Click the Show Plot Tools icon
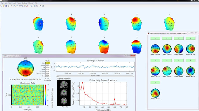The width and height of the screenshot is (199, 111). [43, 6]
